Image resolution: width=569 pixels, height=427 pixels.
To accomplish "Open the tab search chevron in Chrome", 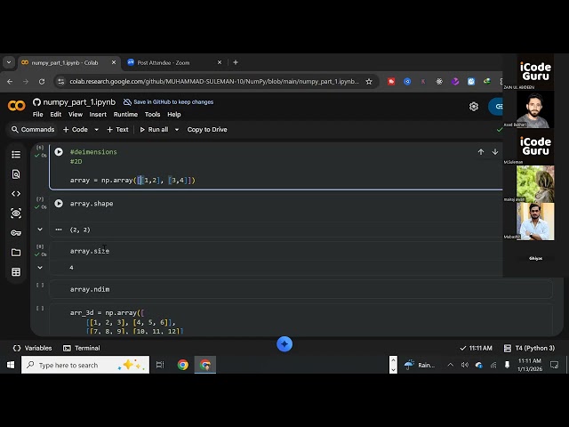I will (x=9, y=62).
